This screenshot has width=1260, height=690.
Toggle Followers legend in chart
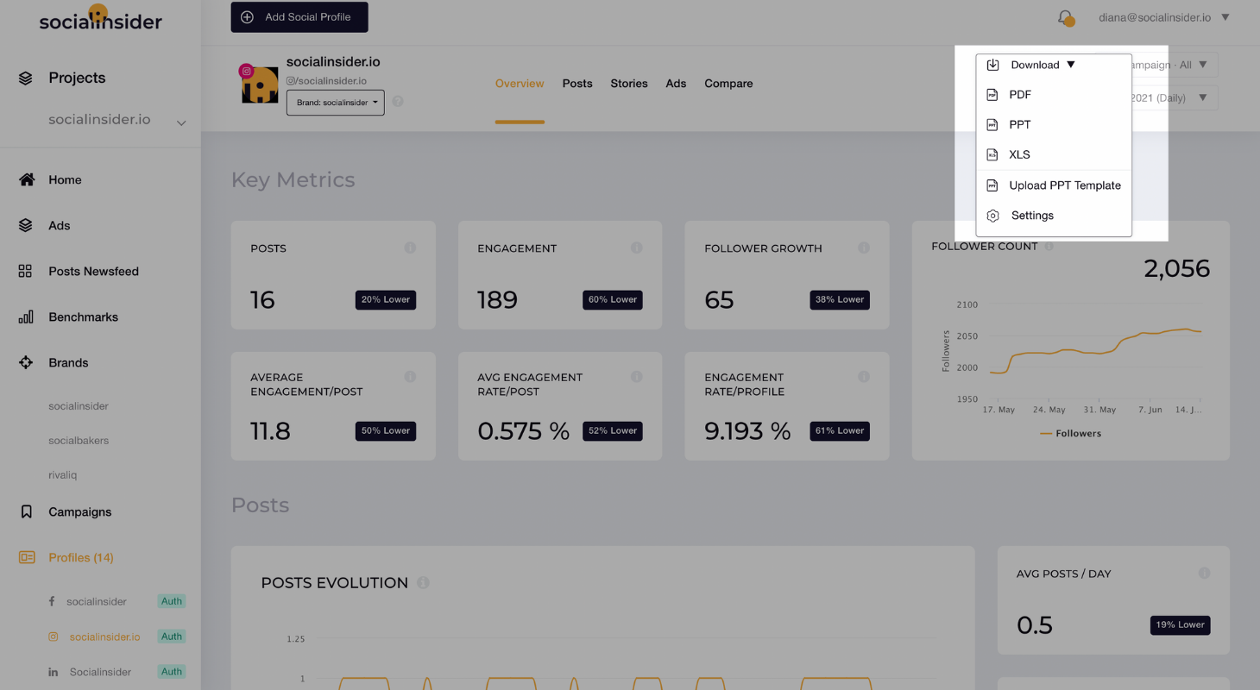[x=1070, y=433]
